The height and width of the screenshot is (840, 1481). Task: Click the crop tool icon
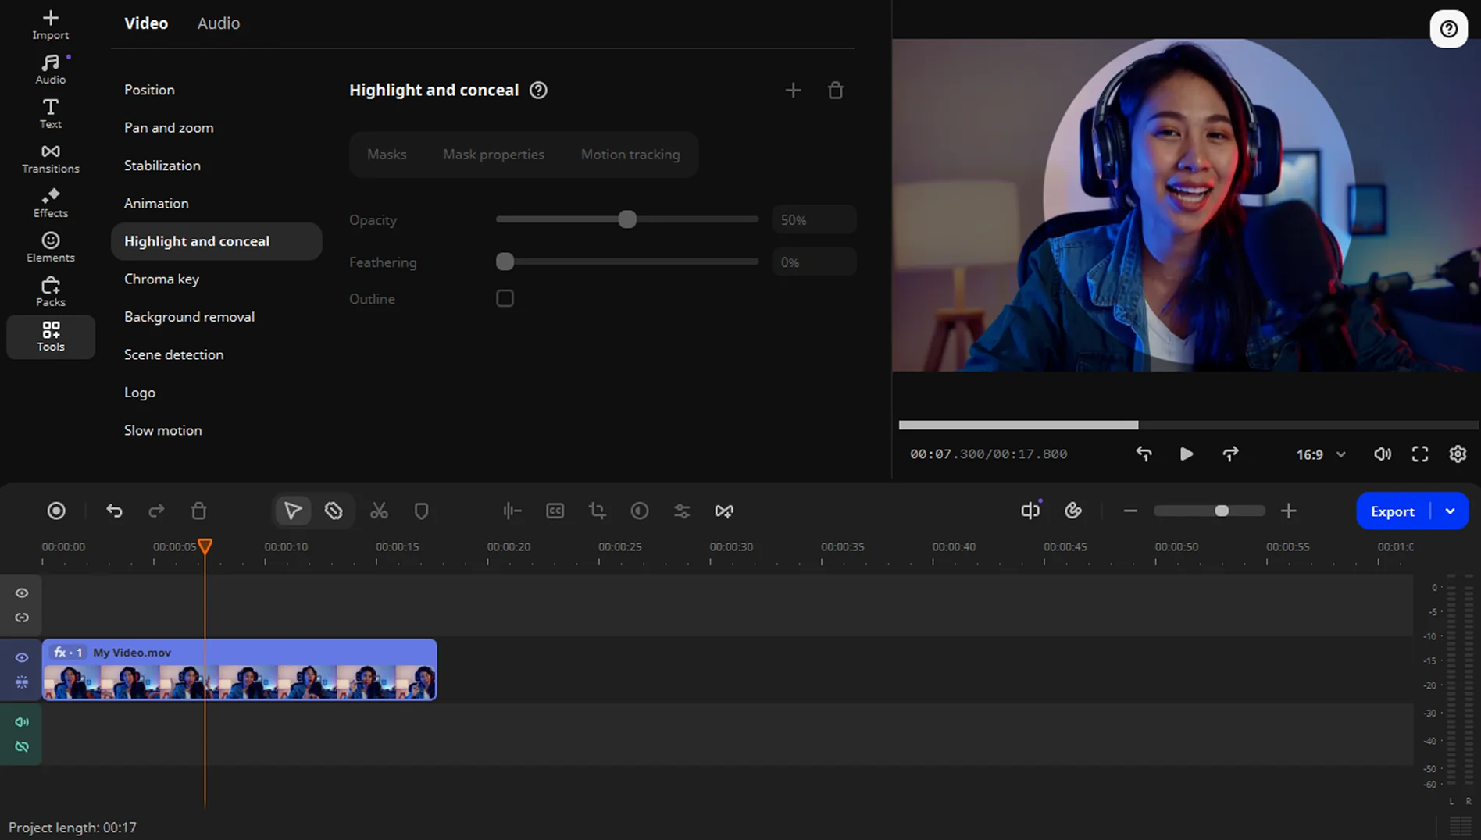pos(598,511)
